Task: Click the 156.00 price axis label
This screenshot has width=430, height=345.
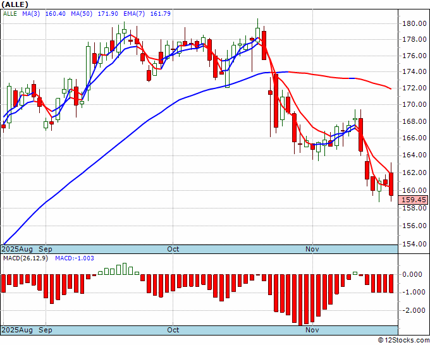Action: (x=414, y=226)
